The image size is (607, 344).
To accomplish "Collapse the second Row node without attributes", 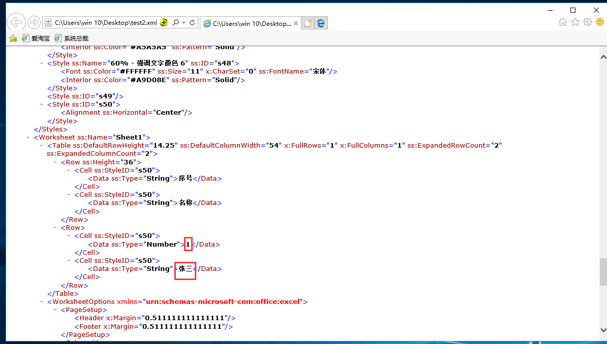I will [55, 228].
